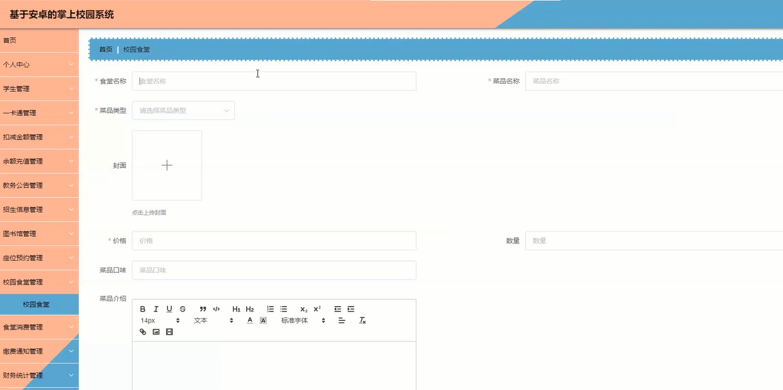Expand 个人中心 sidebar chevron

[72, 65]
